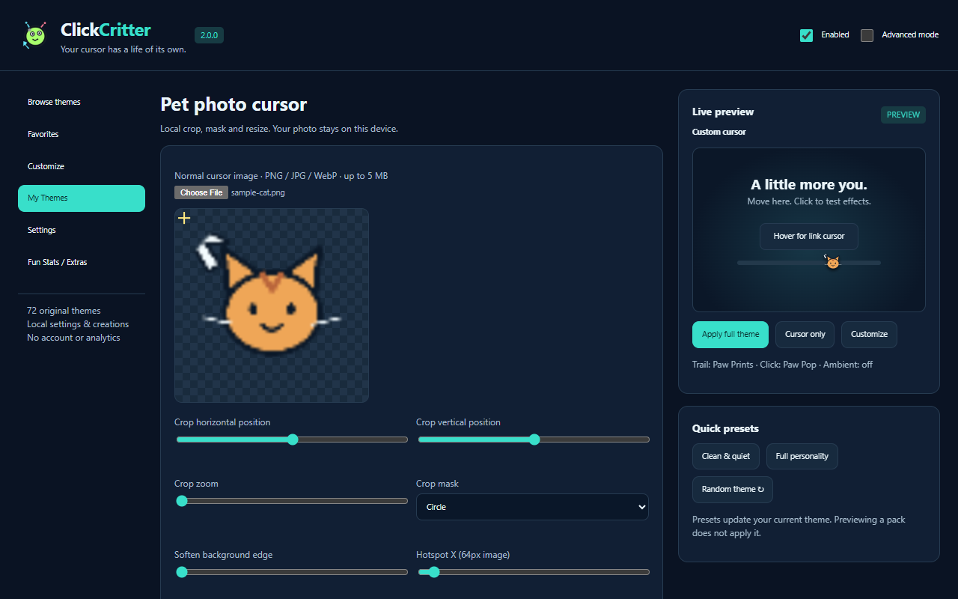Click the Crop vertical position slider handle

tap(534, 440)
